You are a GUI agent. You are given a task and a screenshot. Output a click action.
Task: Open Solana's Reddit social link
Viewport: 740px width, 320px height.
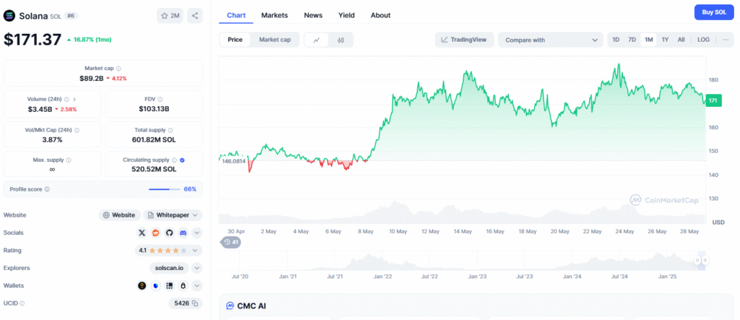155,233
